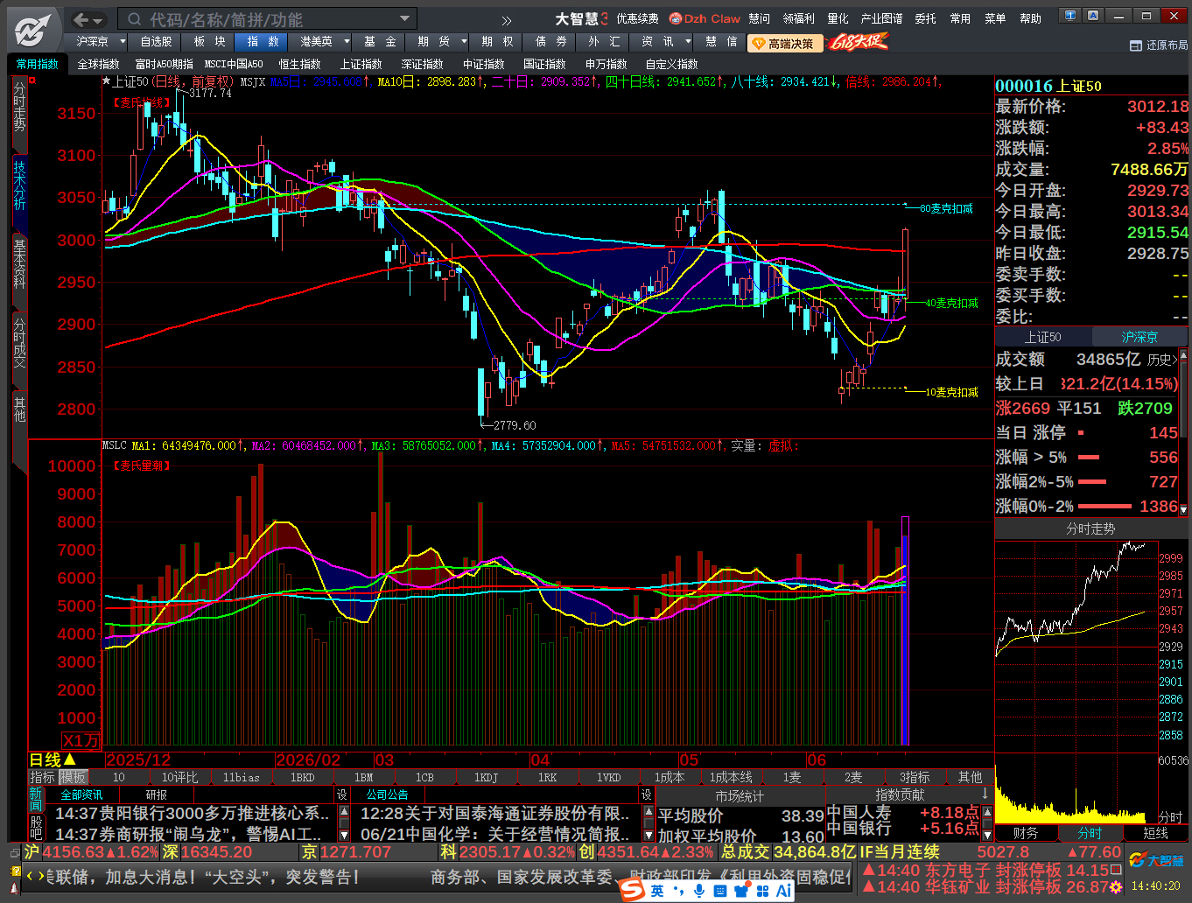
Task: Open the Dzh Claw link
Action: [705, 18]
